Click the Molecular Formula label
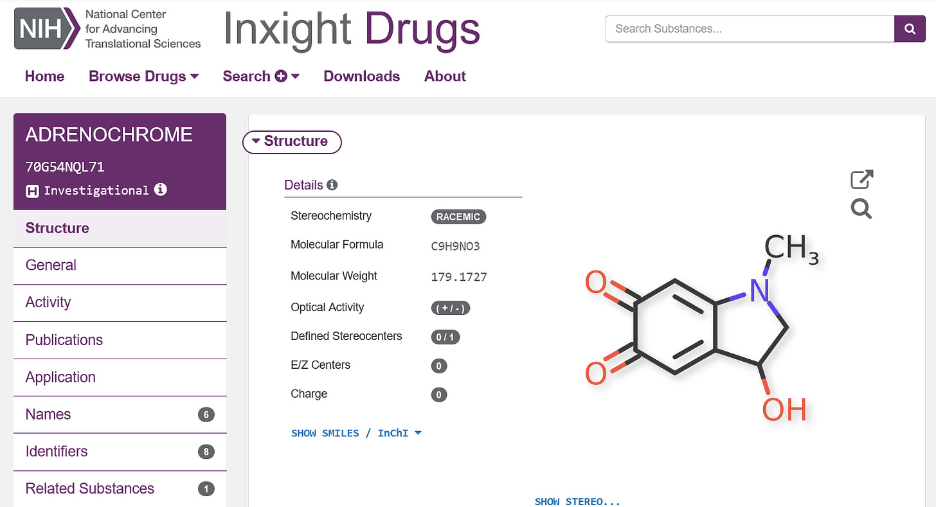The height and width of the screenshot is (507, 936). pos(337,245)
